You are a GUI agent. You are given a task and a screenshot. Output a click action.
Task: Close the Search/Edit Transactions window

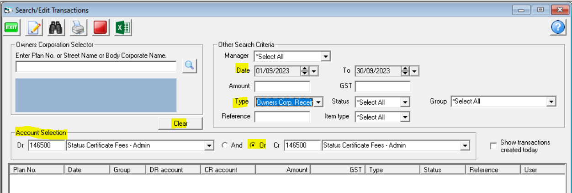click(560, 10)
